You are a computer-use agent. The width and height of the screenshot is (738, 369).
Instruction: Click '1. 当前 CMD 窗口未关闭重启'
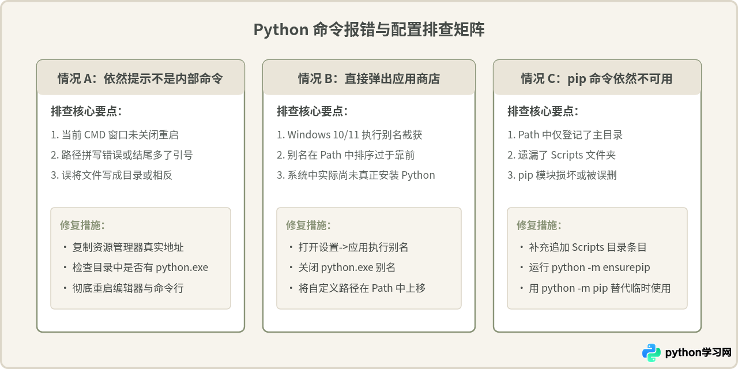click(115, 135)
